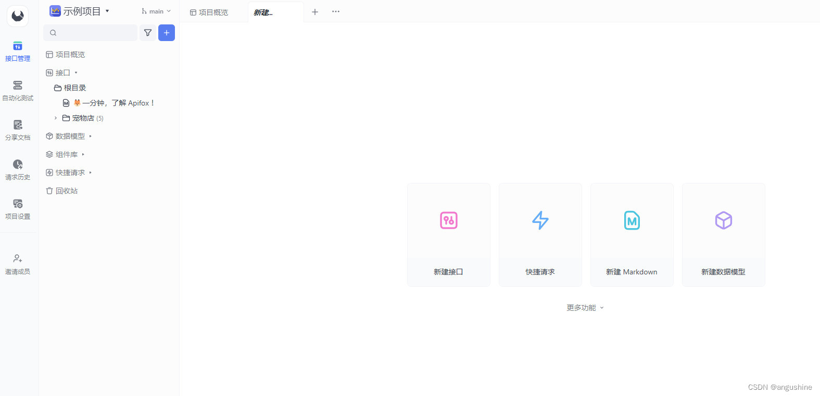
Task: Click the (5) count next to 宠物店
Action: [100, 118]
